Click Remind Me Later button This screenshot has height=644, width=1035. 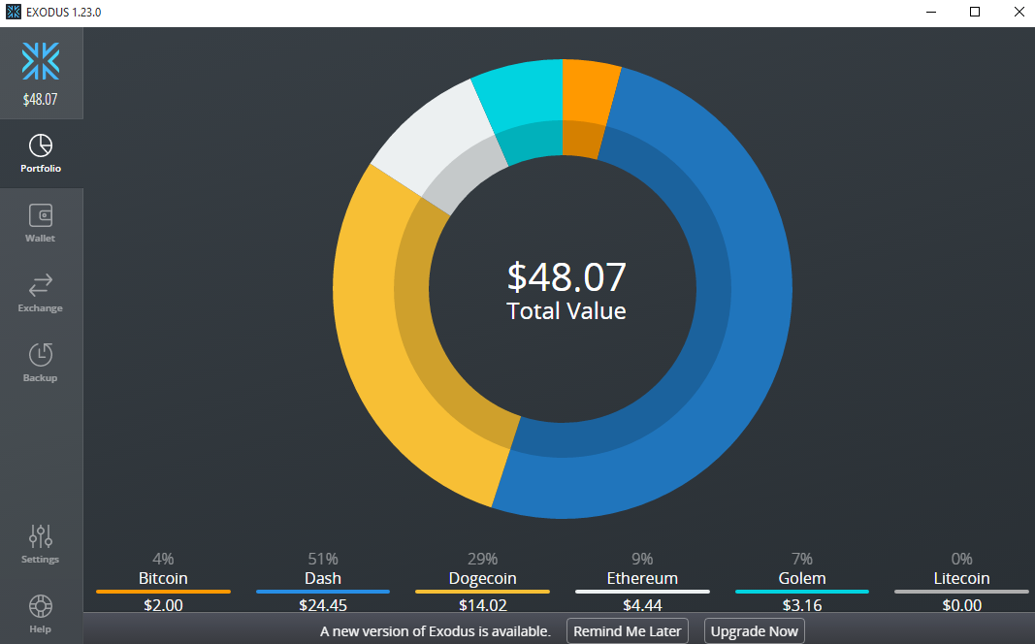pos(628,631)
